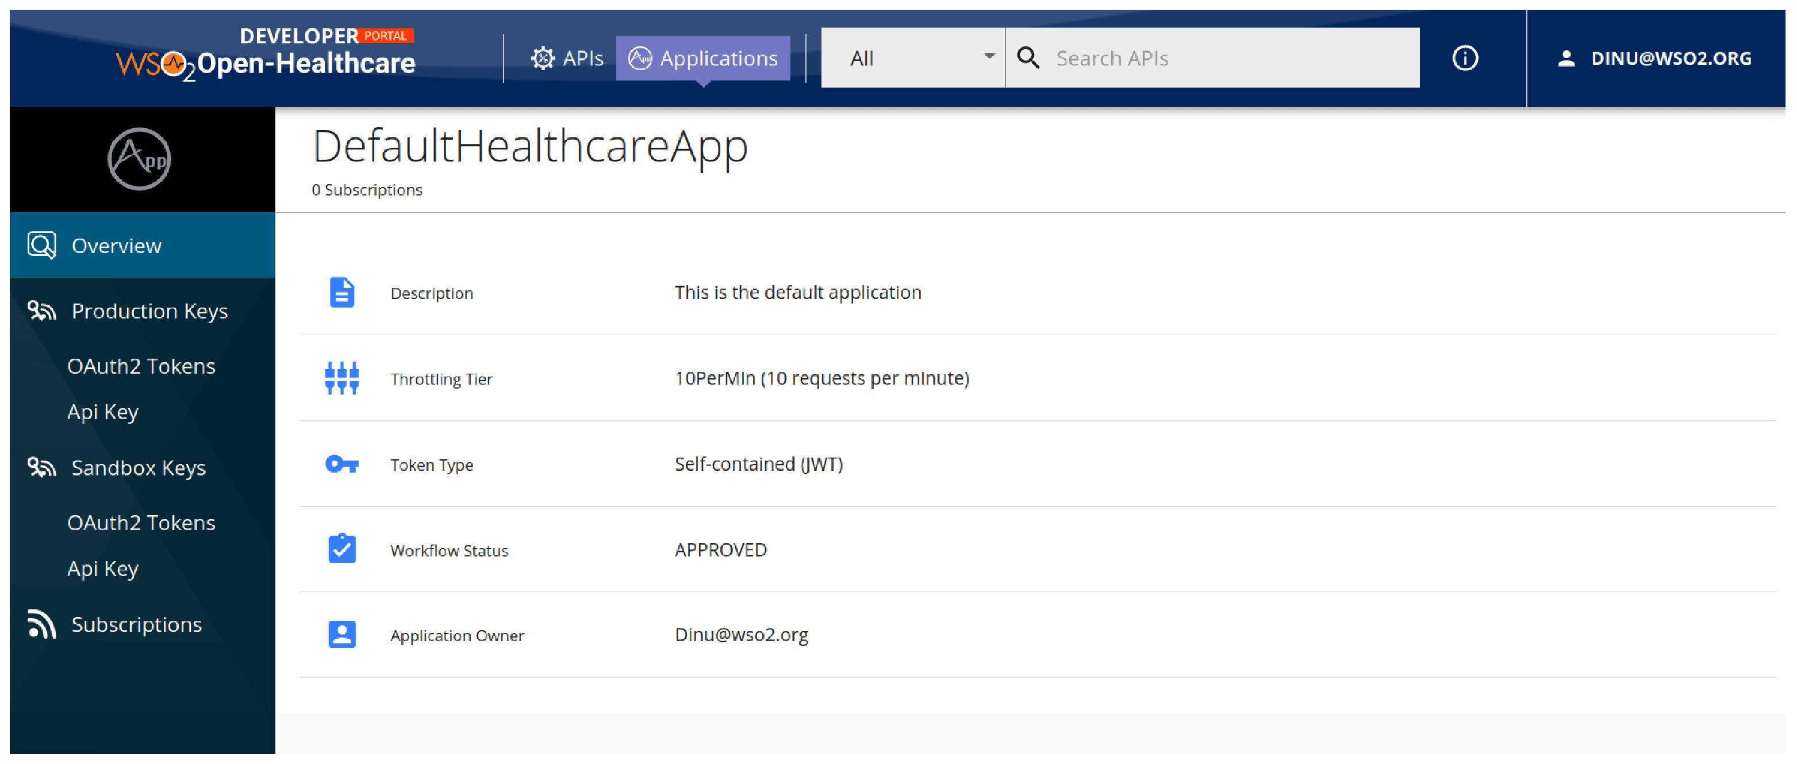Open Sandbox Keys section
This screenshot has height=764, width=1797.
[143, 467]
